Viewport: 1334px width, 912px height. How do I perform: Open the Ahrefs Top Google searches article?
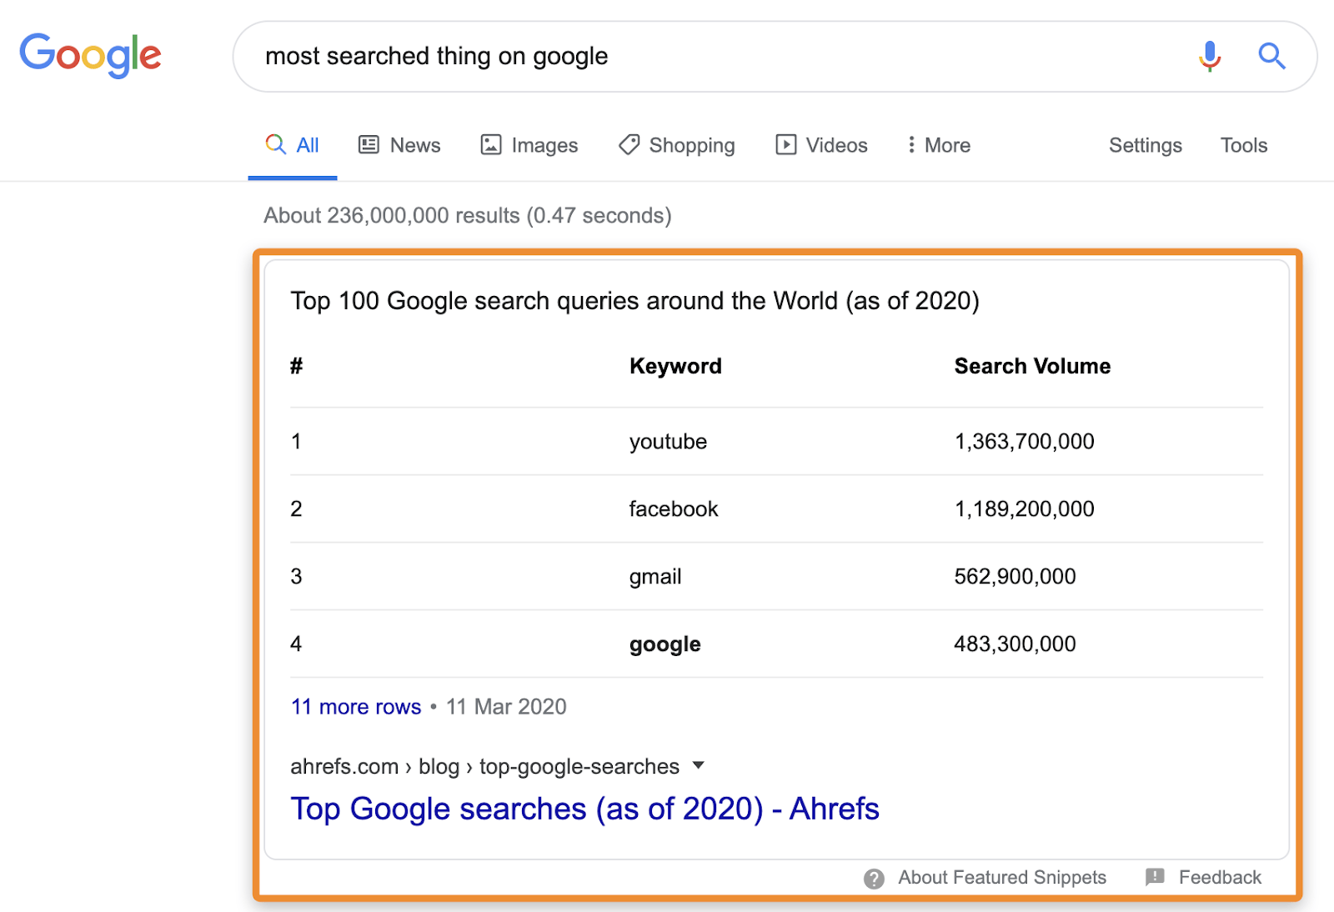pyautogui.click(x=584, y=808)
